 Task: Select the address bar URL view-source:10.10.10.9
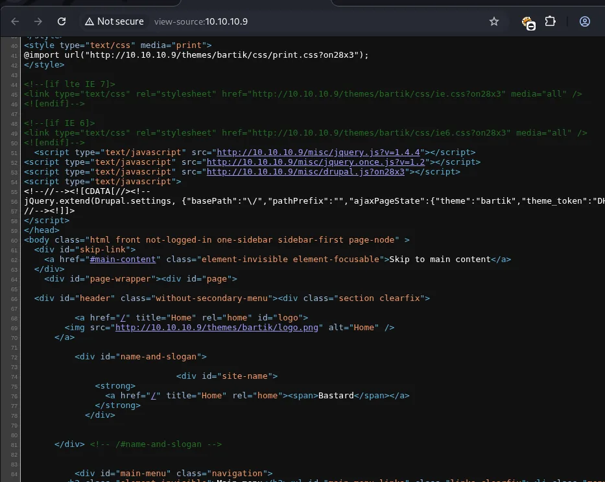tap(201, 21)
